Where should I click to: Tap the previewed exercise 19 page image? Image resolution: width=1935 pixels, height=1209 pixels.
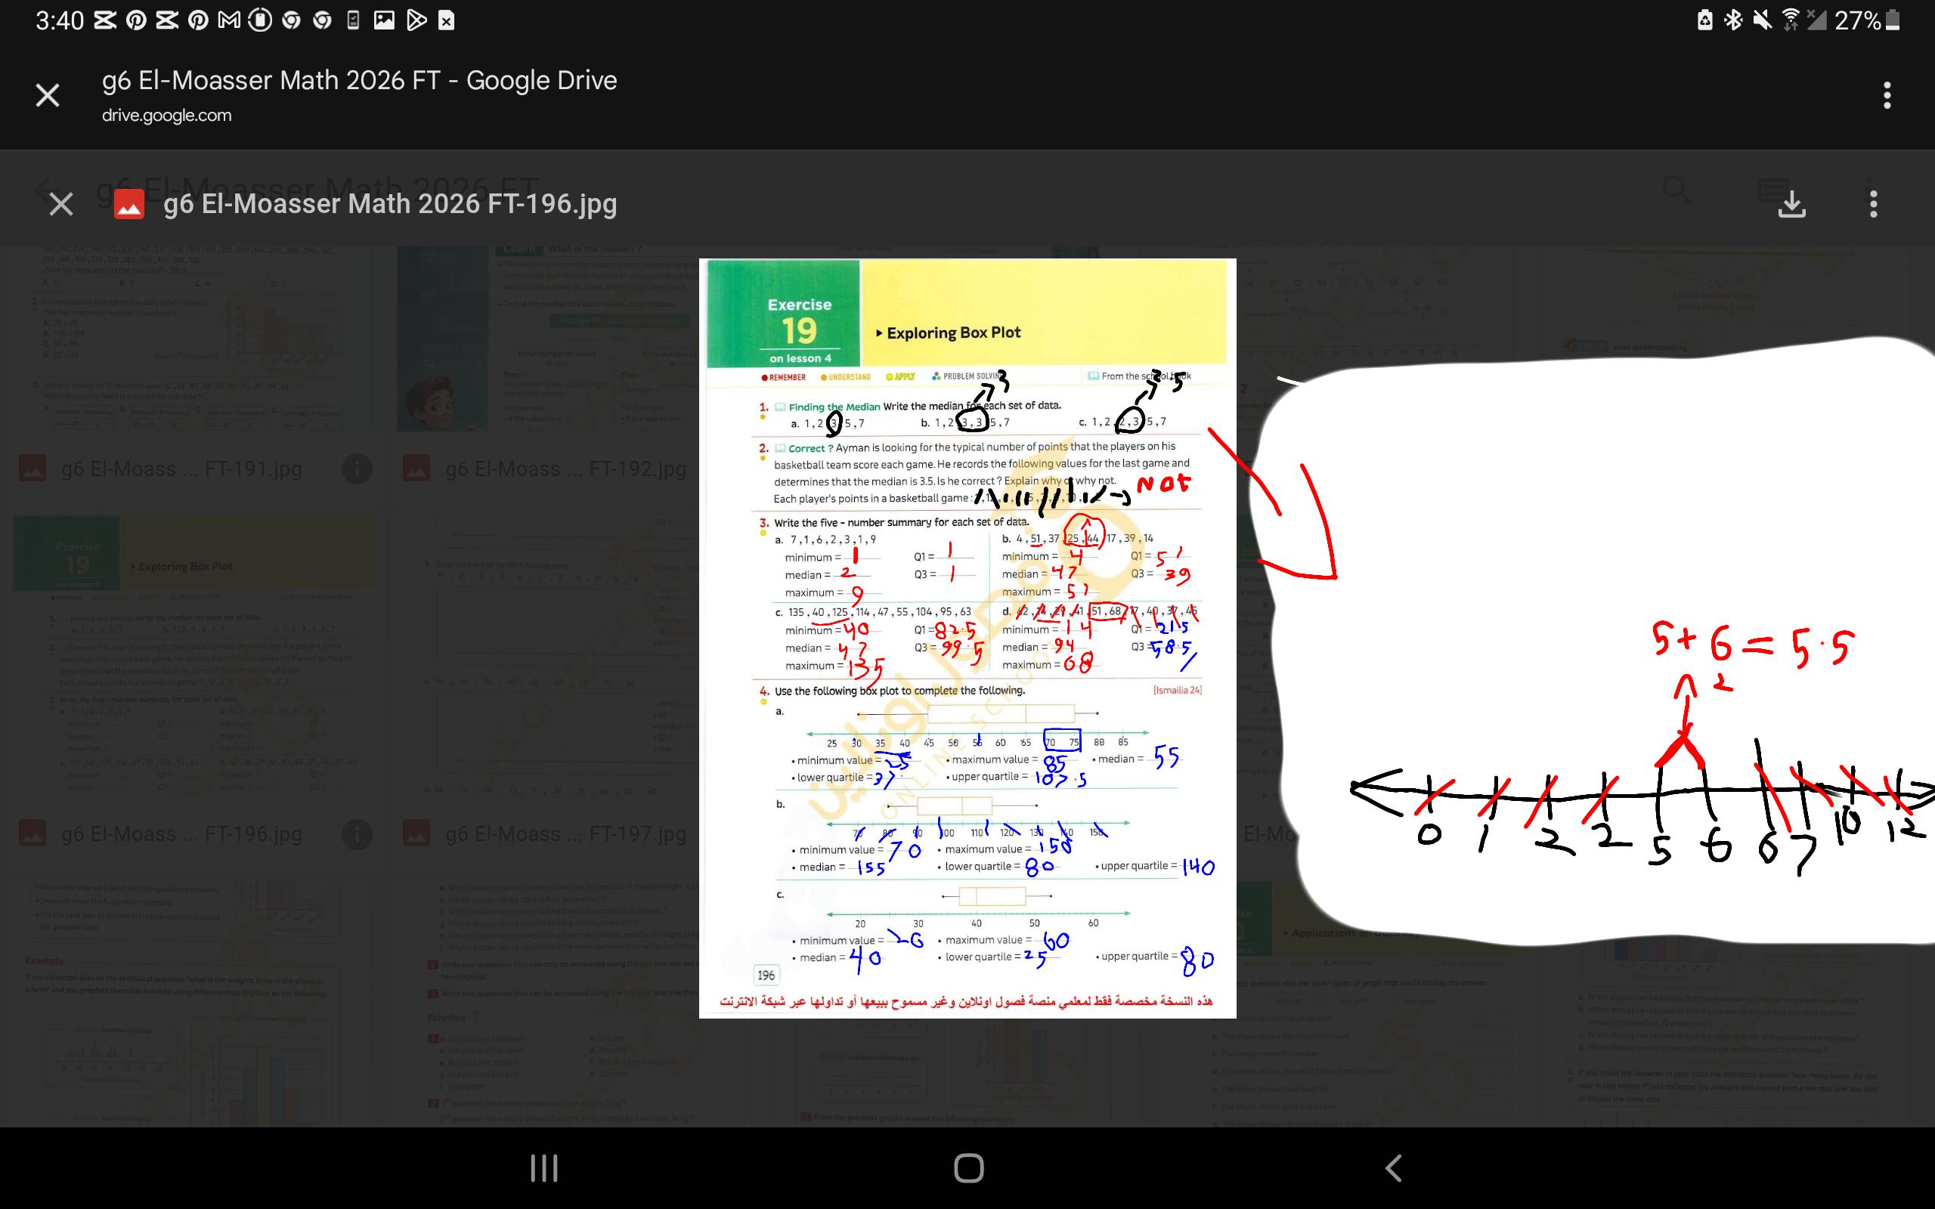point(967,637)
